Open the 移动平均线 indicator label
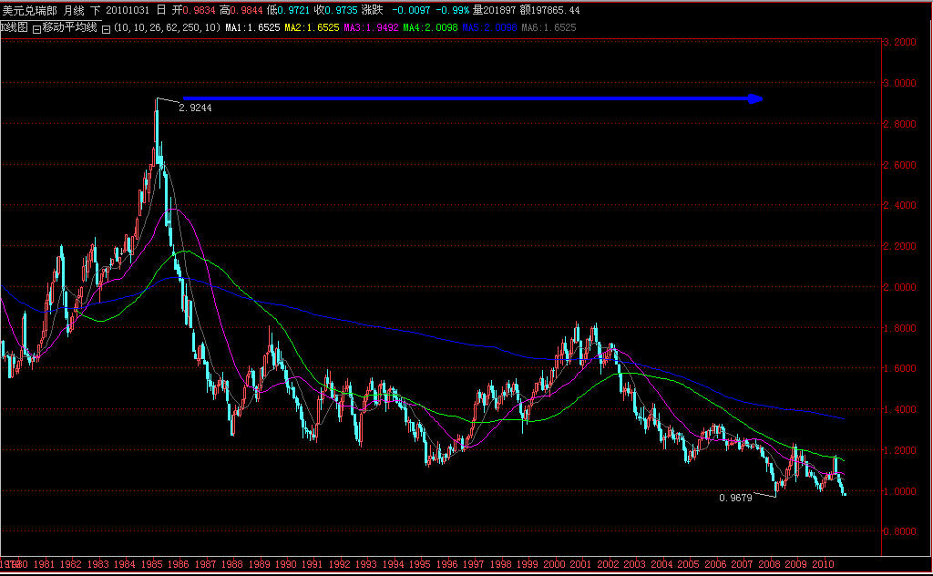Screen dimensions: 933x576 tap(69, 27)
